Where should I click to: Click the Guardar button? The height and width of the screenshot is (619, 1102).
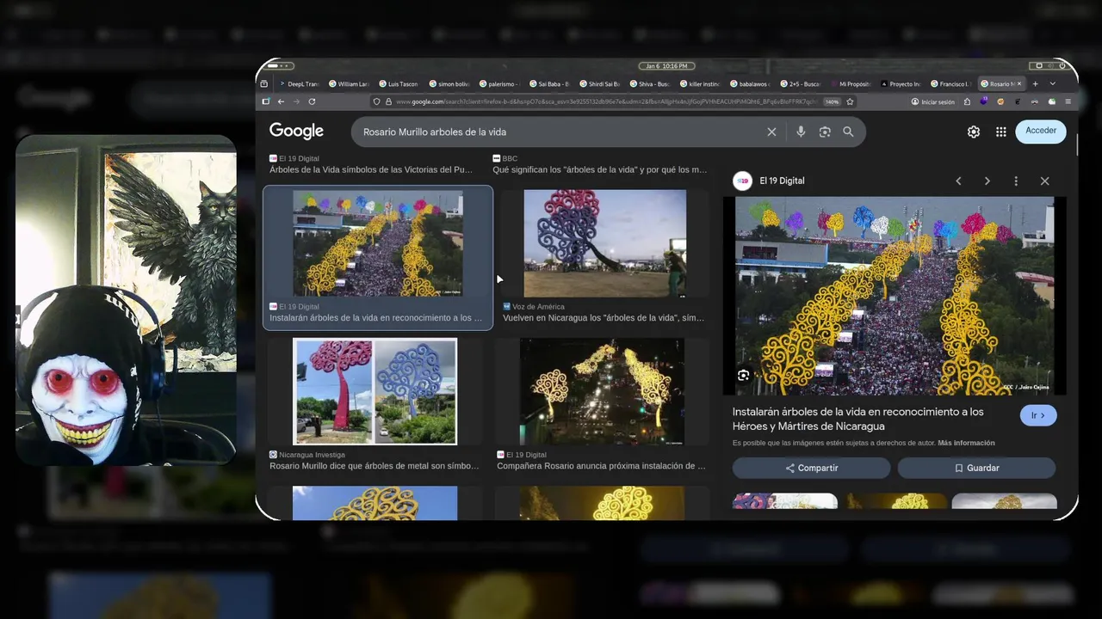click(976, 468)
